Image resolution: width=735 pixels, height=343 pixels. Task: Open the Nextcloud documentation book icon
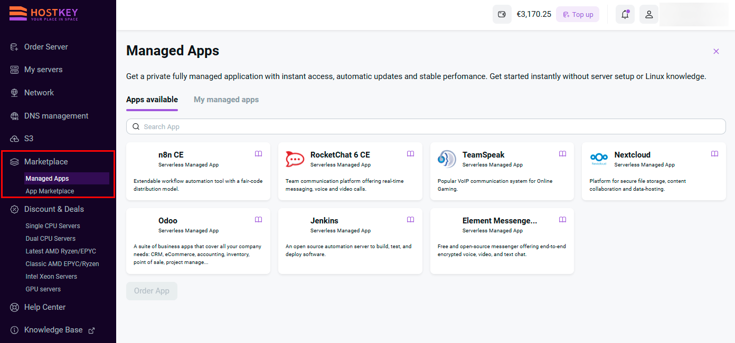(714, 154)
